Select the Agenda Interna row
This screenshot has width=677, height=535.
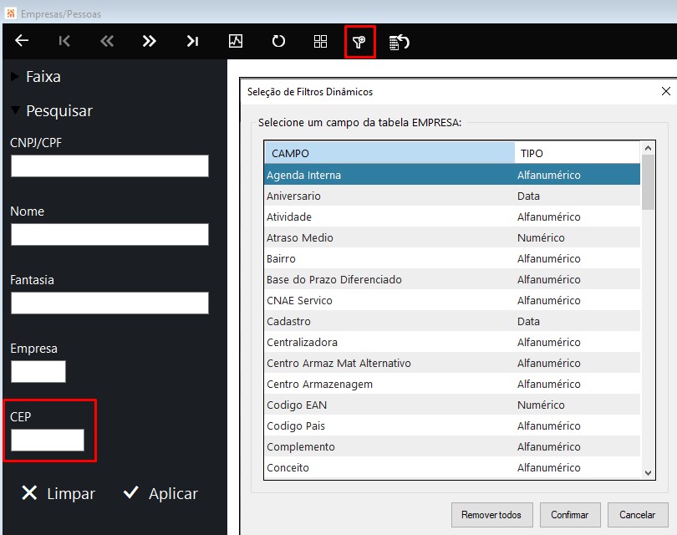[452, 175]
